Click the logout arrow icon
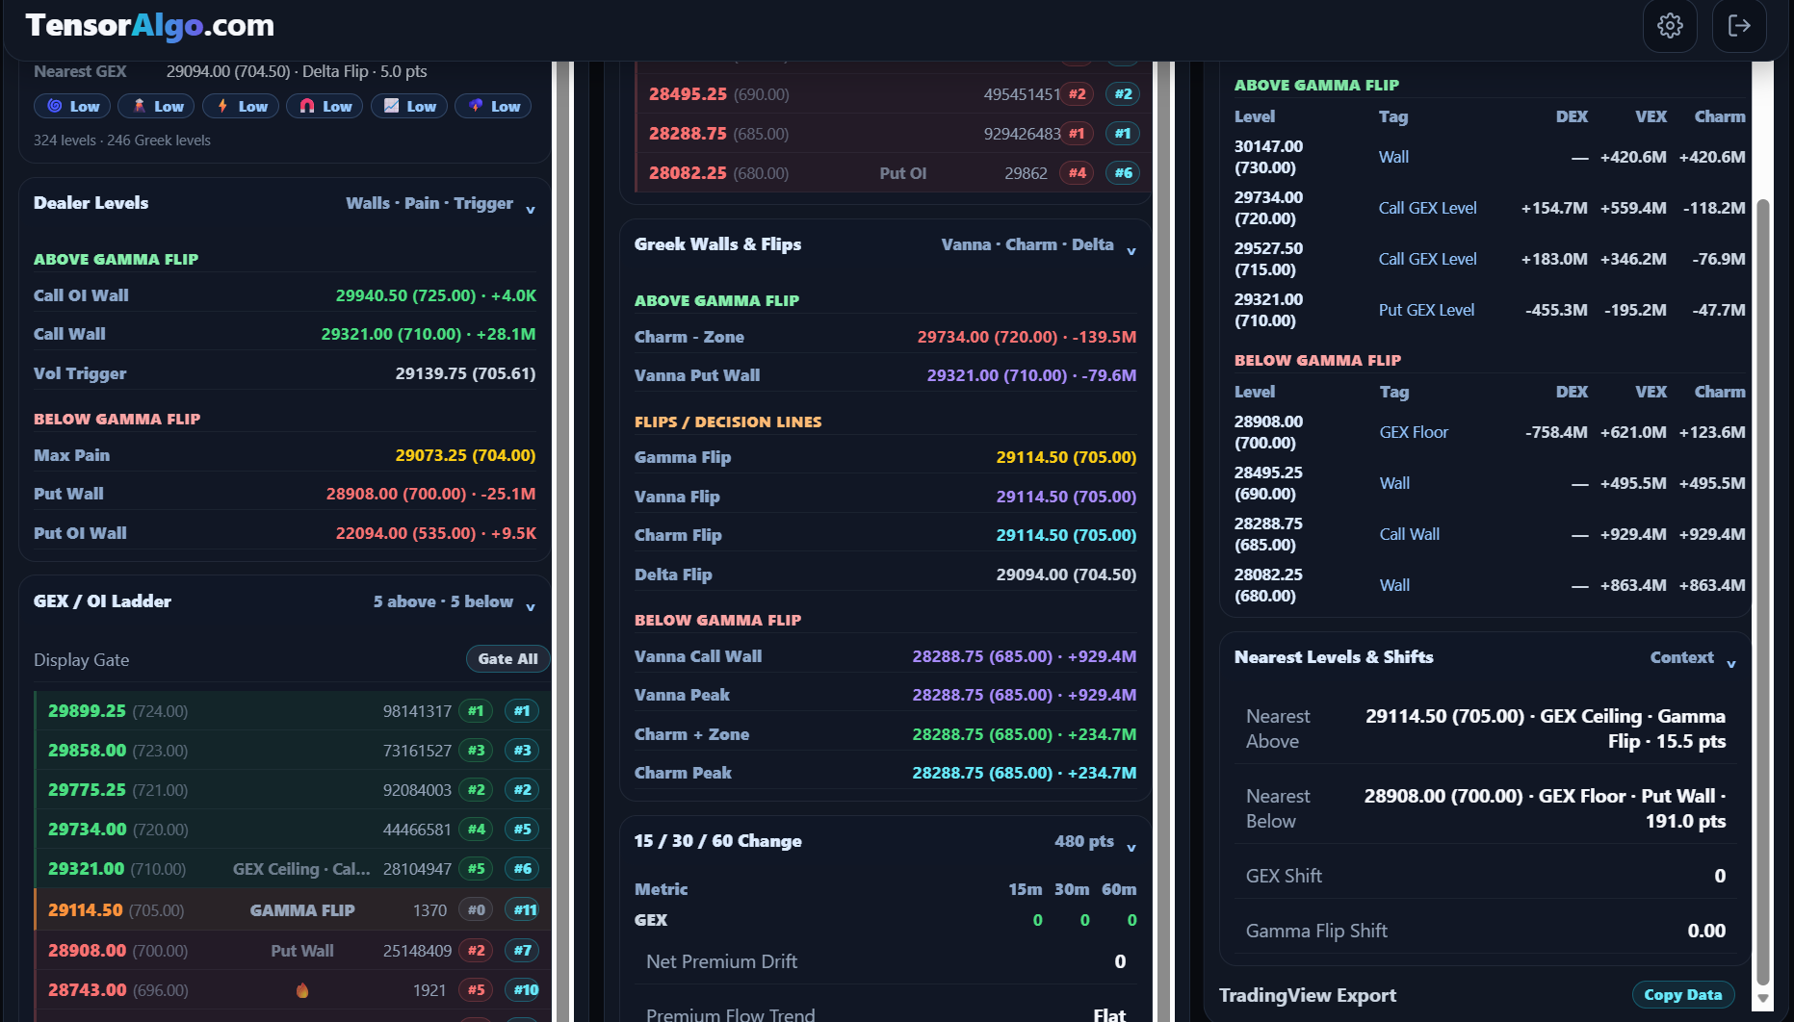The image size is (1794, 1022). [1739, 25]
